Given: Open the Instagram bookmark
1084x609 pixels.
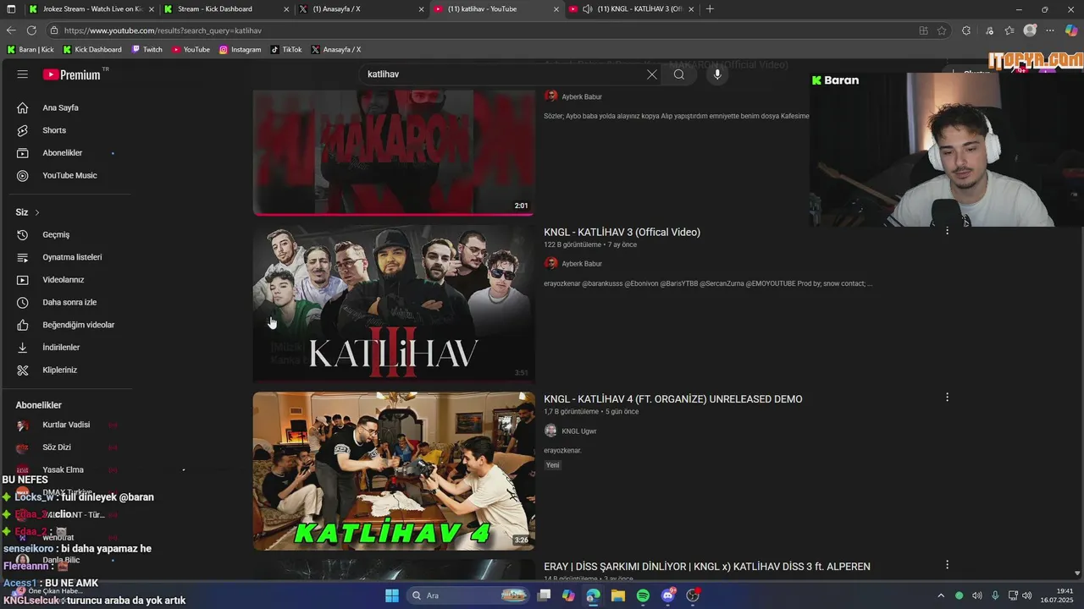Looking at the screenshot, I should [x=241, y=49].
